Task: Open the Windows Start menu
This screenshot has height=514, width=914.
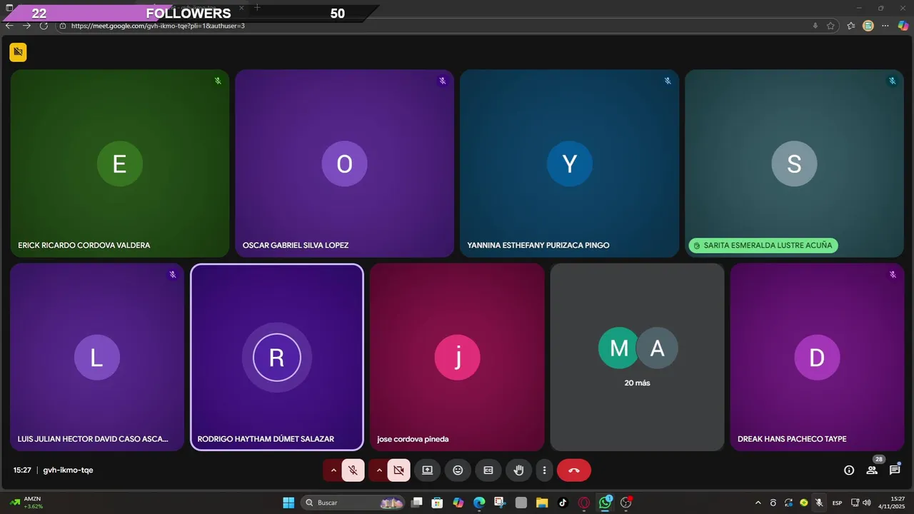Action: [288, 503]
